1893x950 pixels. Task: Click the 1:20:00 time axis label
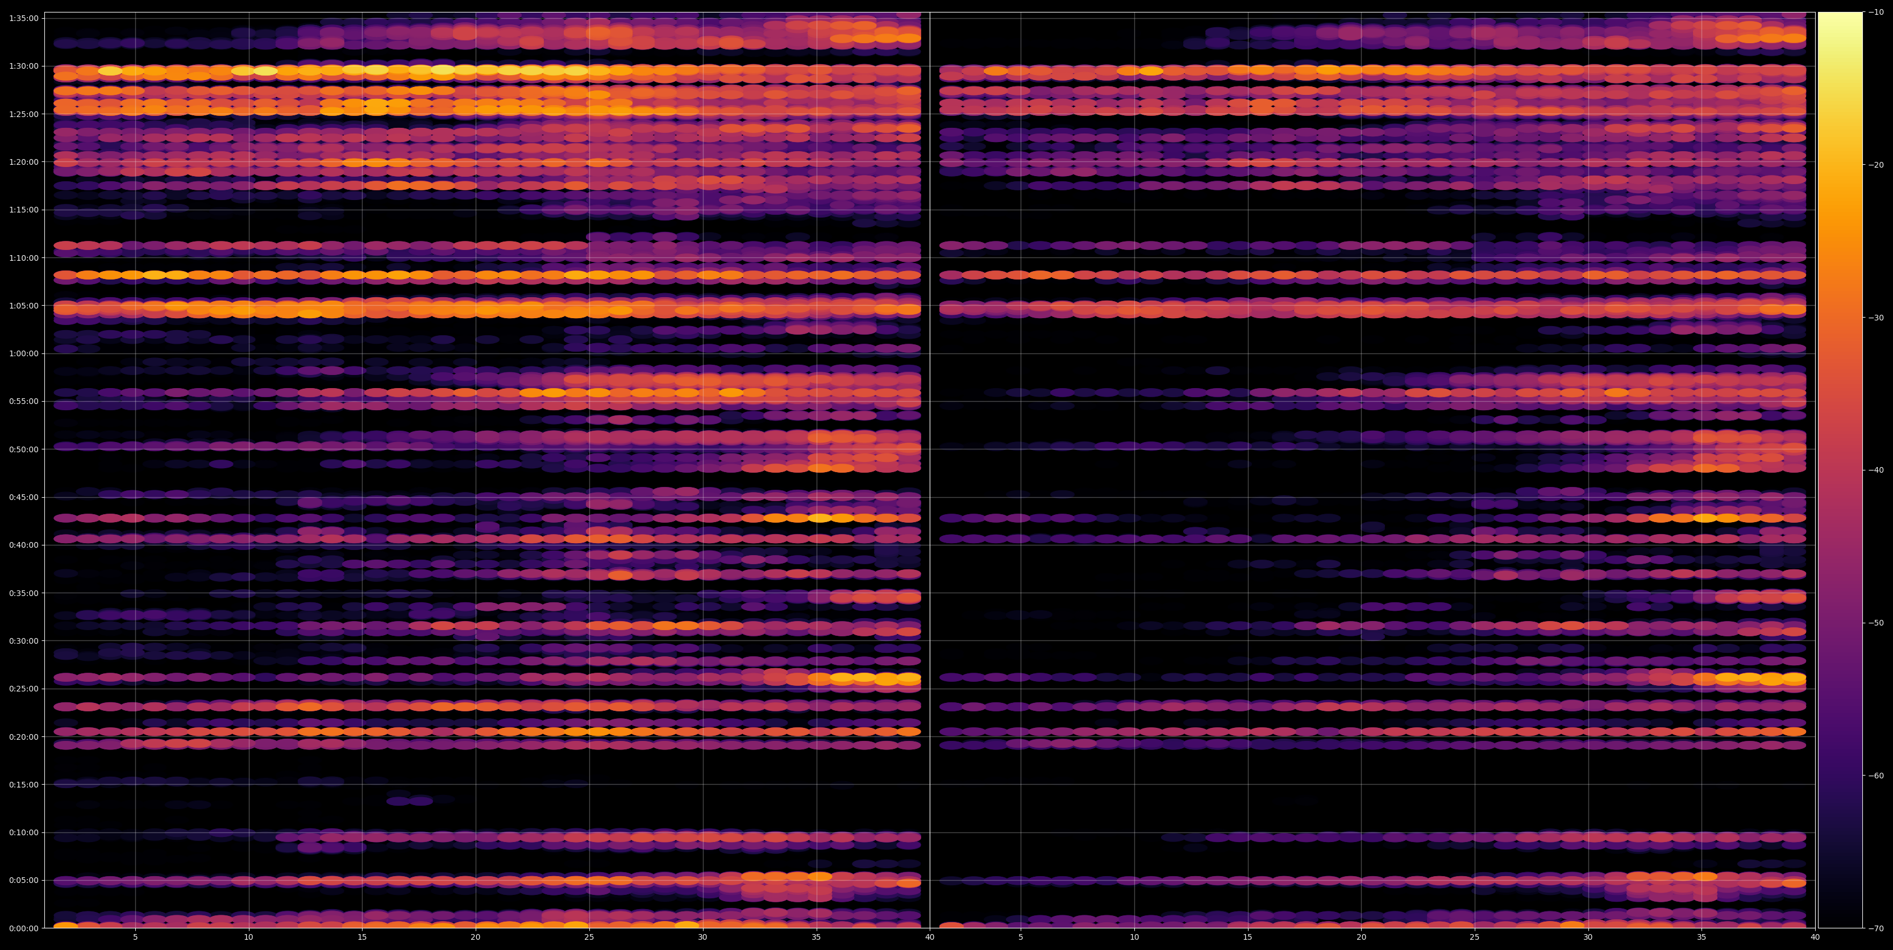coord(23,161)
